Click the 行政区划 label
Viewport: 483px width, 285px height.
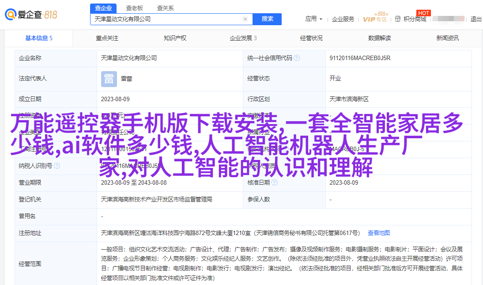(258, 99)
